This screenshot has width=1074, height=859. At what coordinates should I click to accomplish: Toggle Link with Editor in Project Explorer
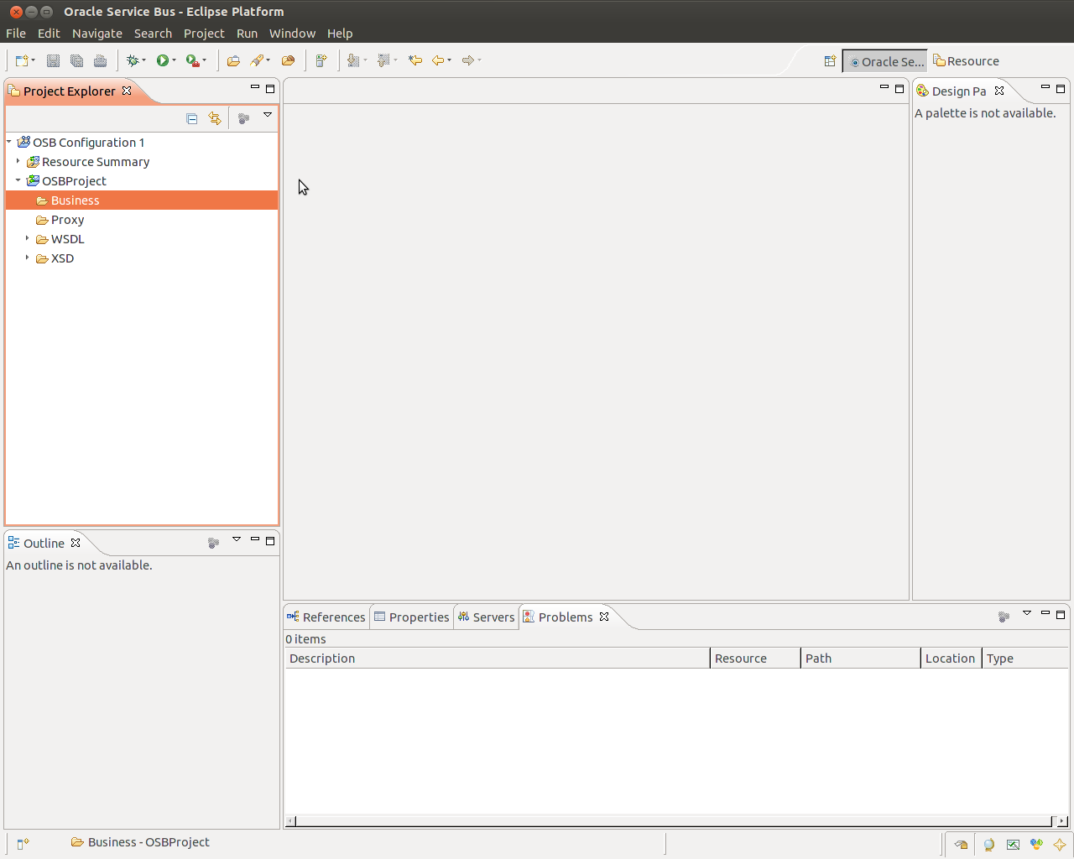(215, 119)
